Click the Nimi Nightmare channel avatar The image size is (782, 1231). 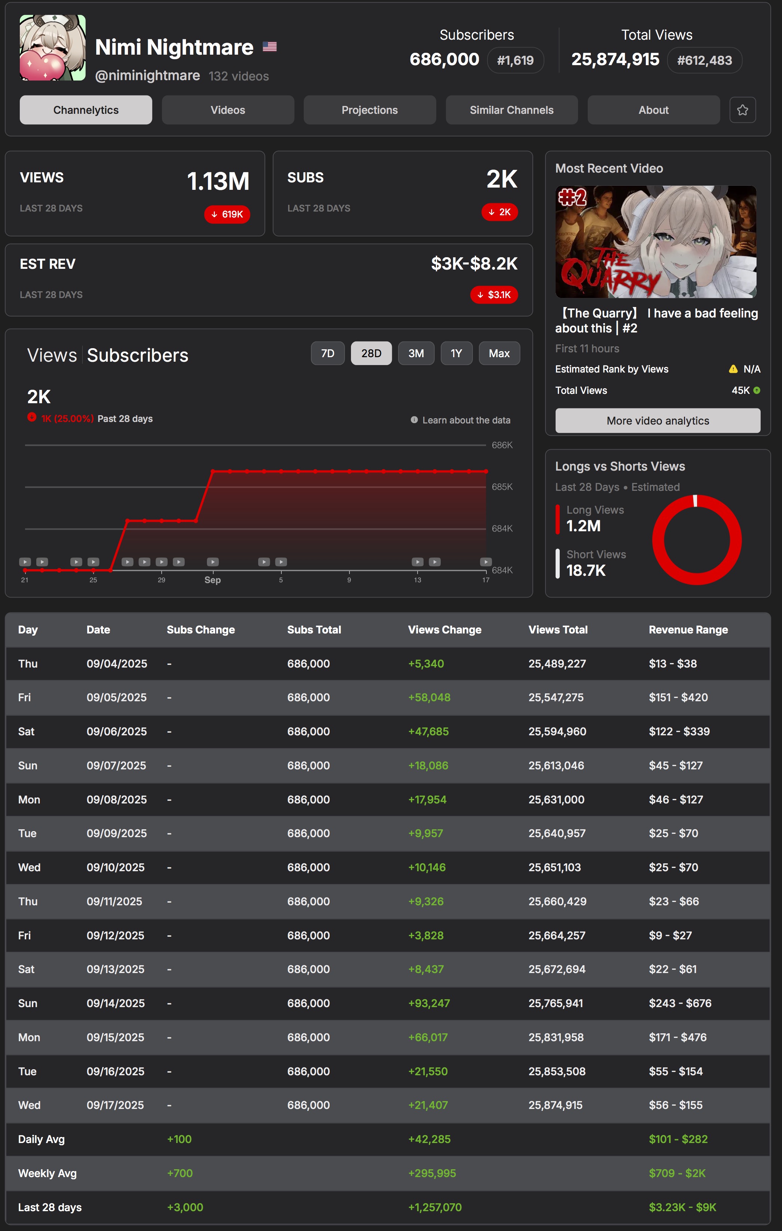[x=53, y=48]
